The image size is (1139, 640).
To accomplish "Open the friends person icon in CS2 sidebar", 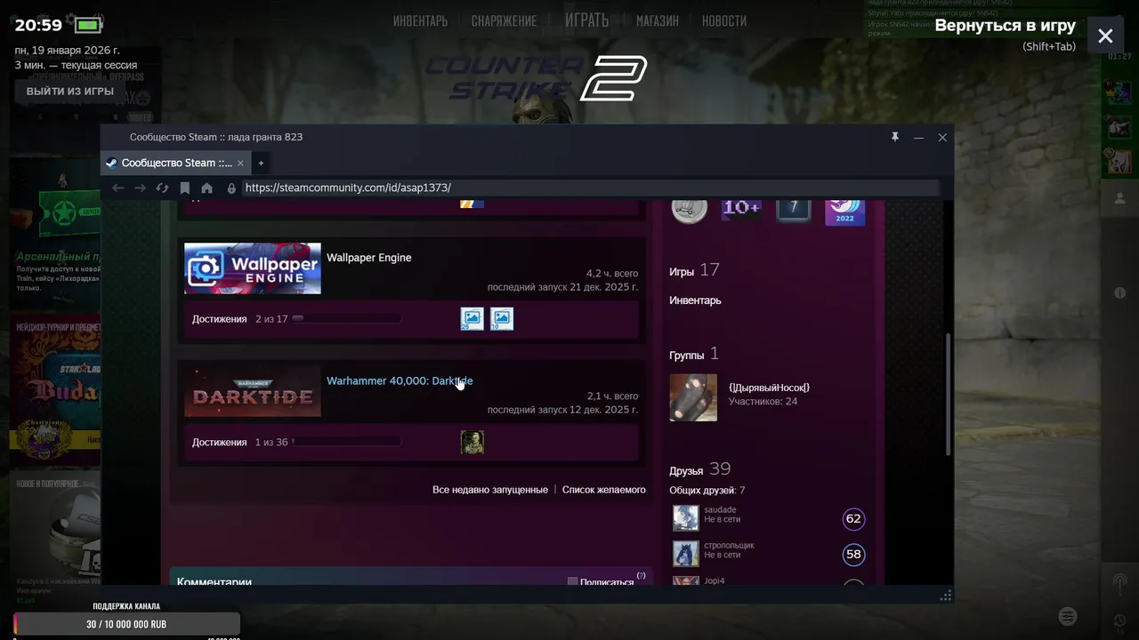I will [1119, 199].
